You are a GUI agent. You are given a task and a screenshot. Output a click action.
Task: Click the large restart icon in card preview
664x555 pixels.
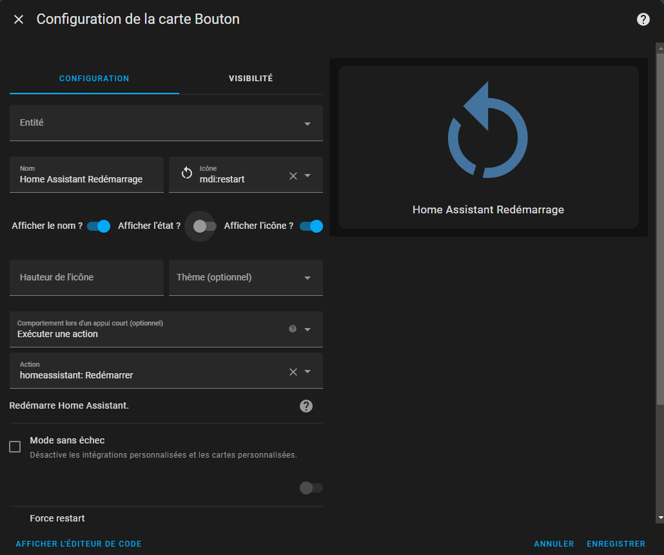tap(488, 130)
